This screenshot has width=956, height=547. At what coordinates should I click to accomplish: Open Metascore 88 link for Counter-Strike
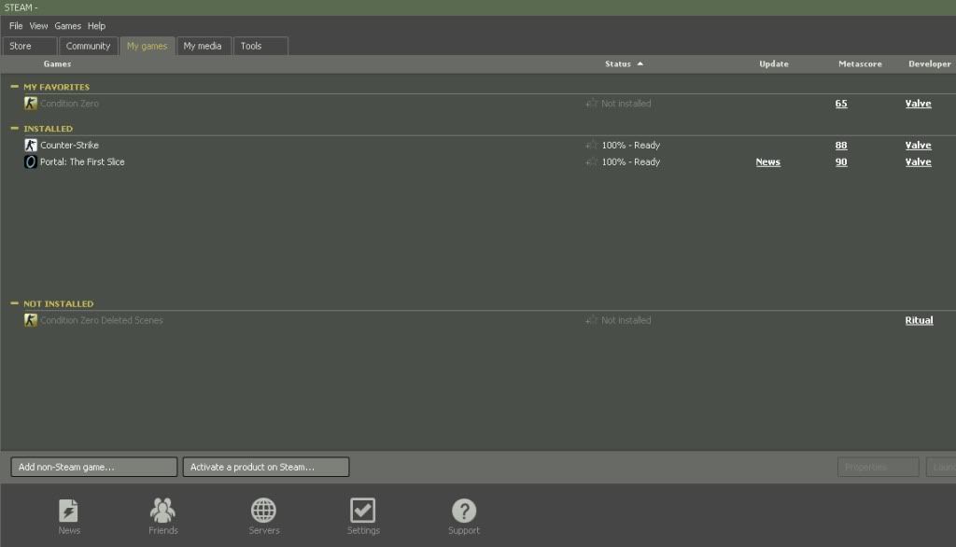pyautogui.click(x=841, y=145)
